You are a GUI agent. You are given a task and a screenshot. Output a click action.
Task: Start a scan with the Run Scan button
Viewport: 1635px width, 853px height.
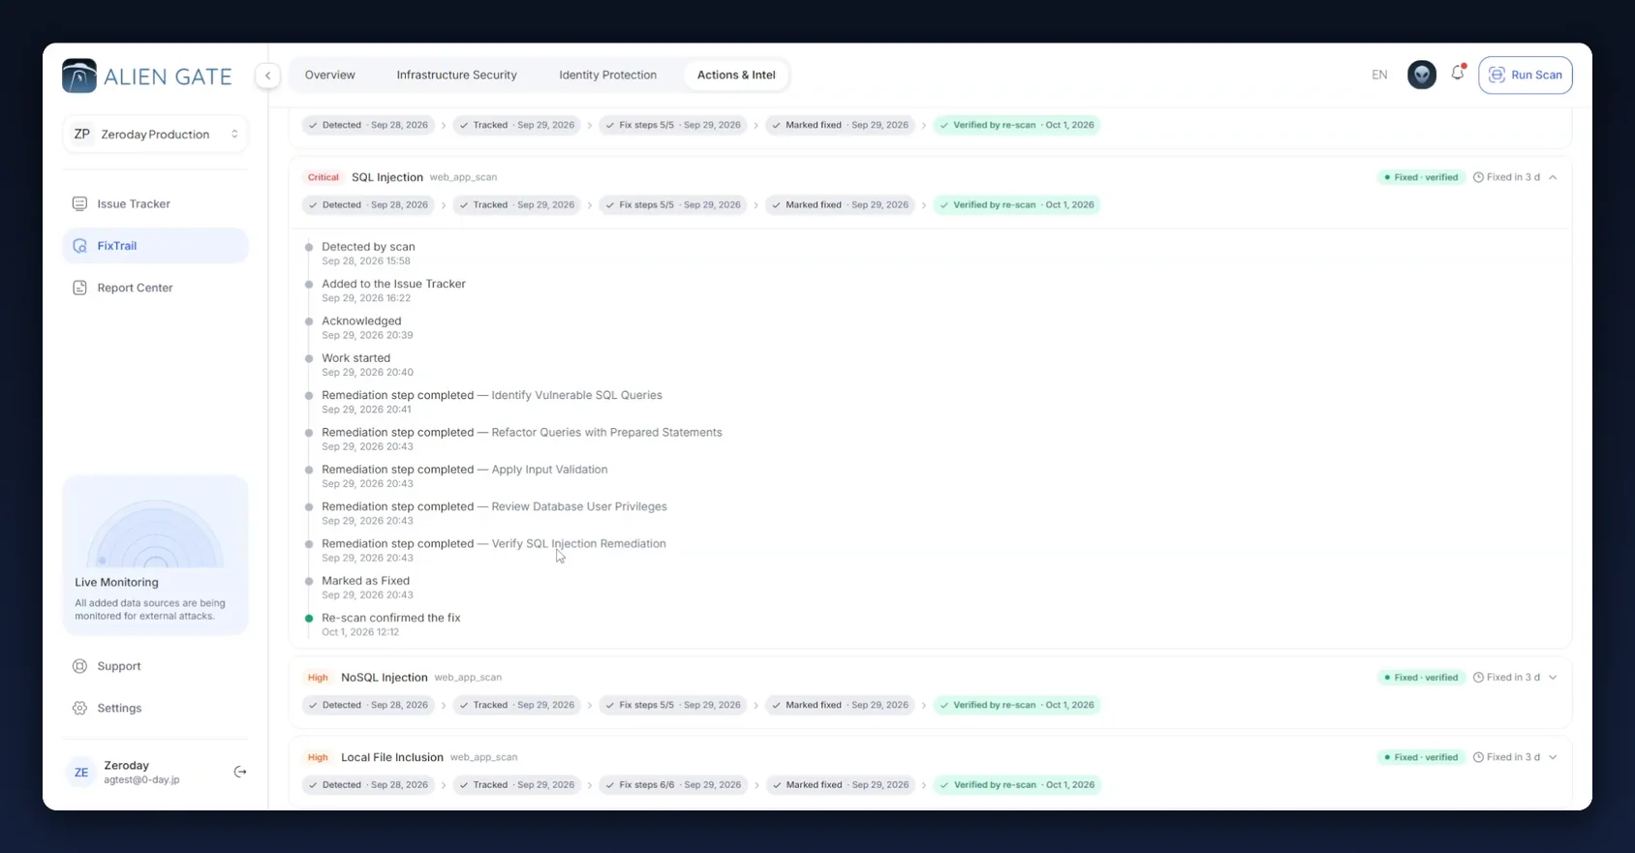1526,75
